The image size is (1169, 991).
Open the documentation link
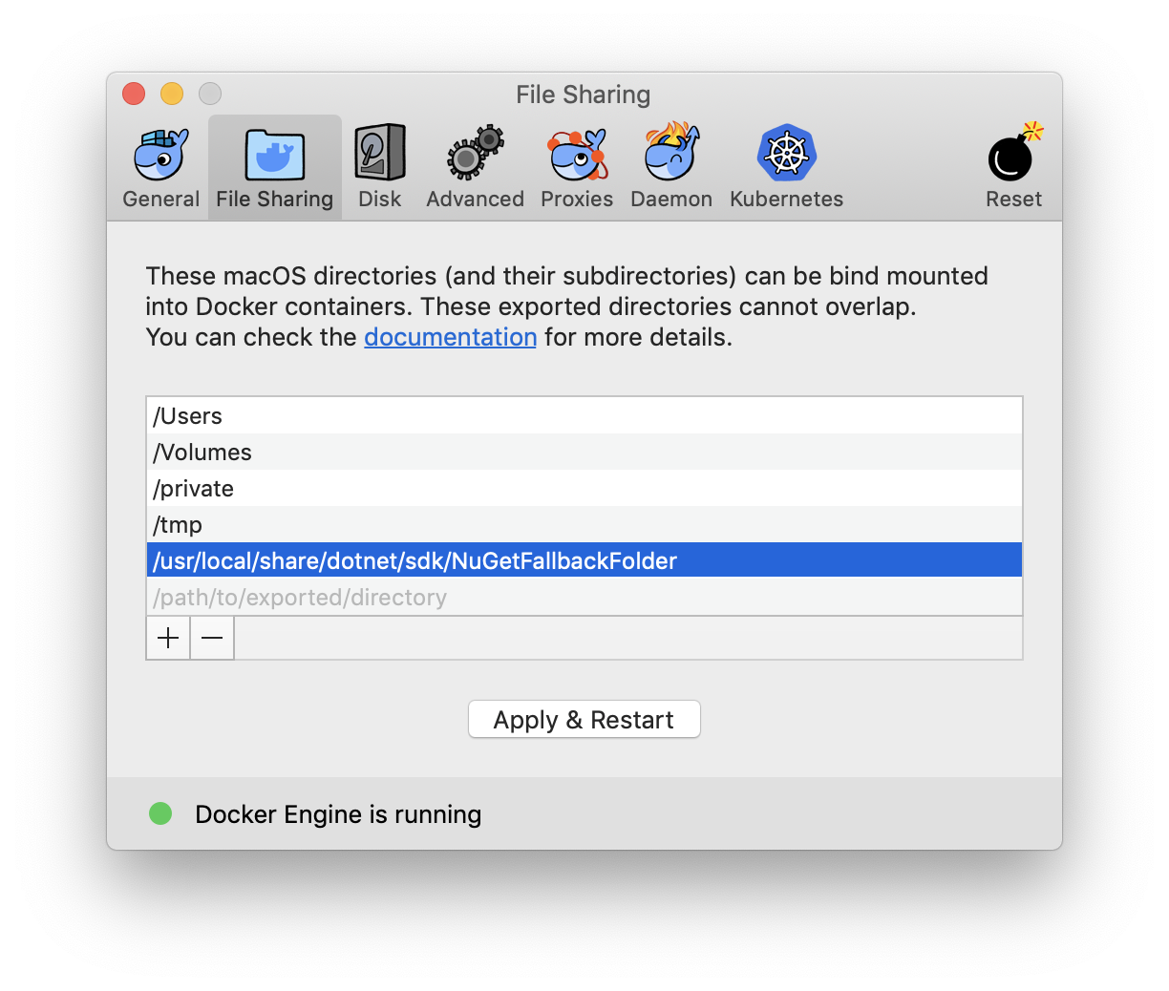pyautogui.click(x=450, y=337)
